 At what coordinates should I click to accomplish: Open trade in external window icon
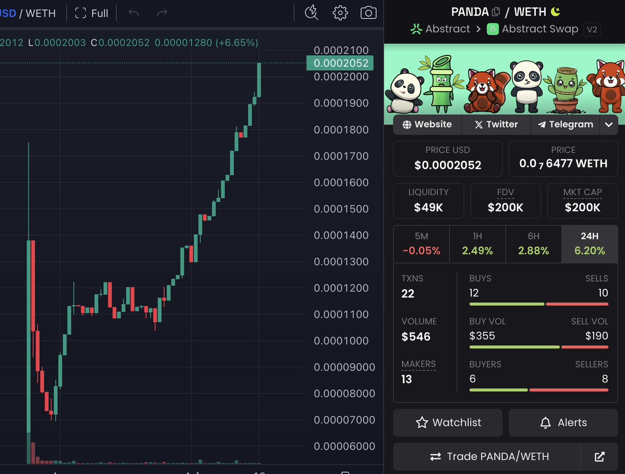(x=599, y=457)
